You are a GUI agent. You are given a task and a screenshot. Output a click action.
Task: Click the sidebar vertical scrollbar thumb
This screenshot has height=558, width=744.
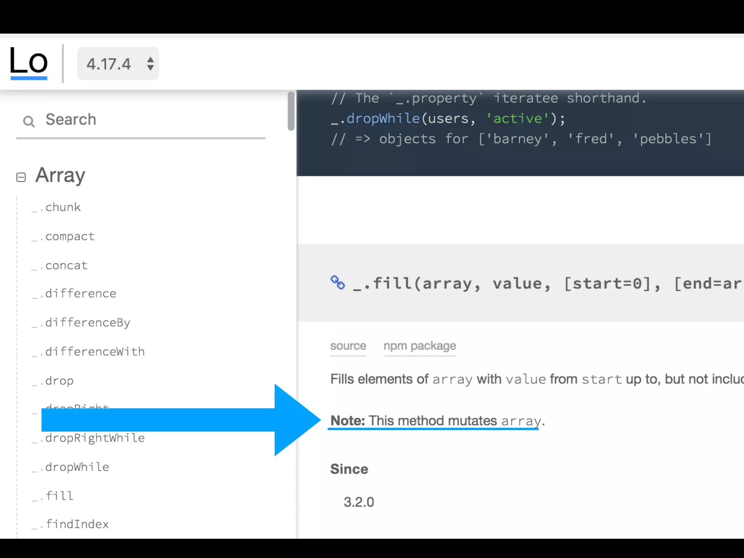coord(291,111)
